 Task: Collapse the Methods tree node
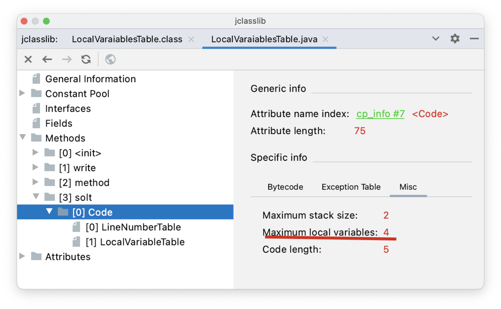[x=23, y=138]
